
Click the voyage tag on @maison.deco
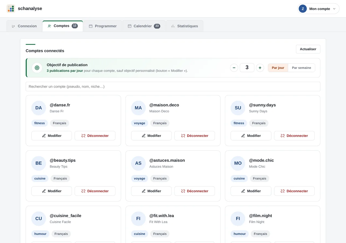[139, 123]
